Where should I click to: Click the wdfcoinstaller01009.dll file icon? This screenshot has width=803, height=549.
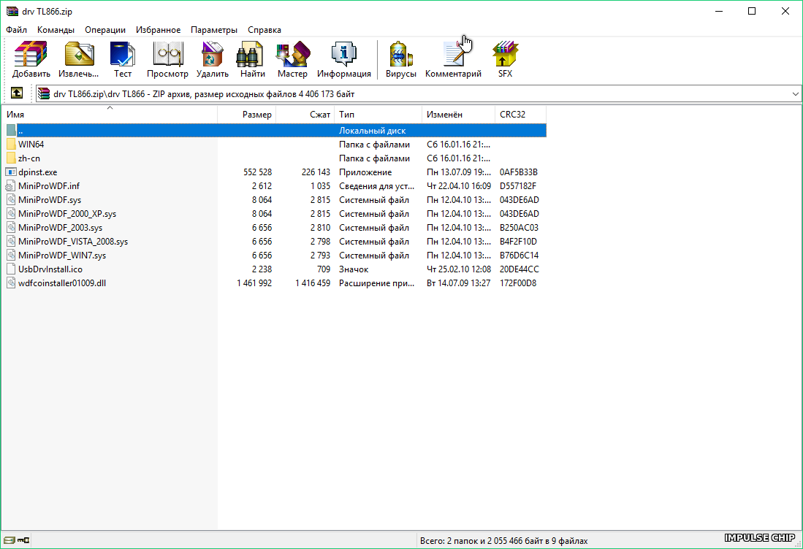pyautogui.click(x=11, y=283)
